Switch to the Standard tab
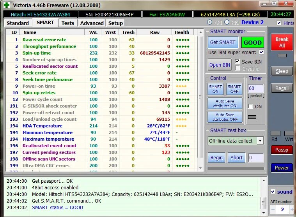The width and height of the screenshot is (296, 217). click(18, 23)
